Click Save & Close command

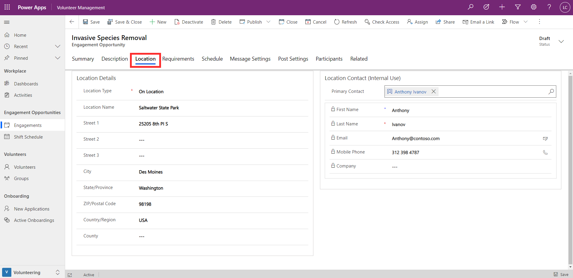click(125, 22)
